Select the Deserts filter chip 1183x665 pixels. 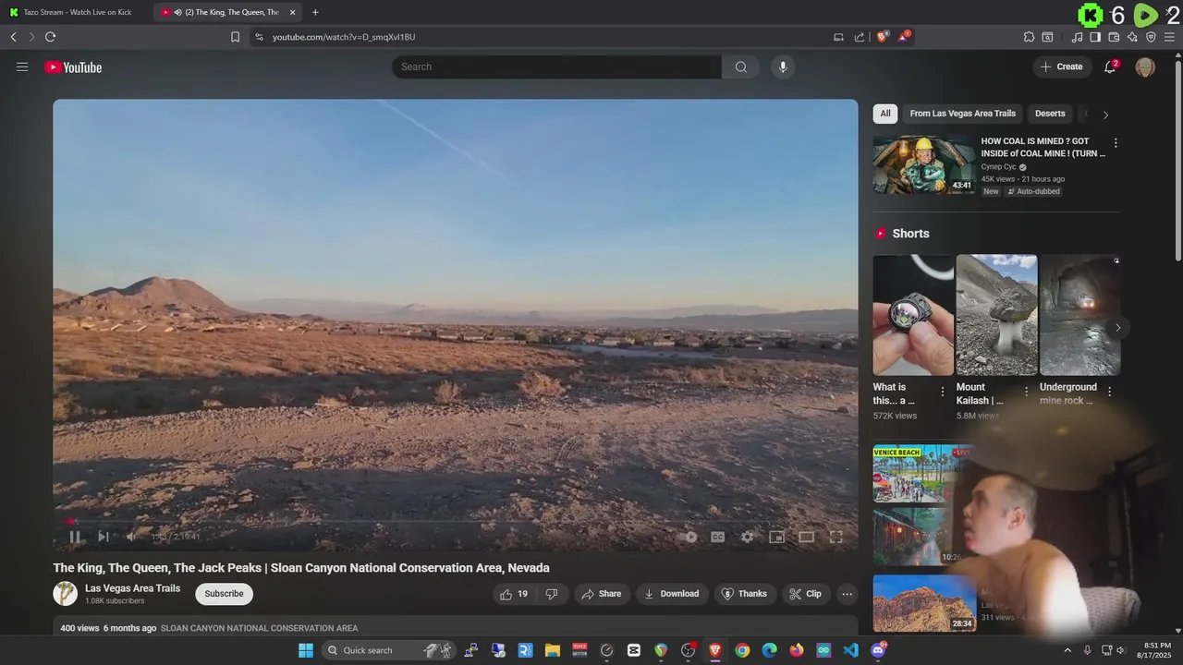[x=1050, y=114]
